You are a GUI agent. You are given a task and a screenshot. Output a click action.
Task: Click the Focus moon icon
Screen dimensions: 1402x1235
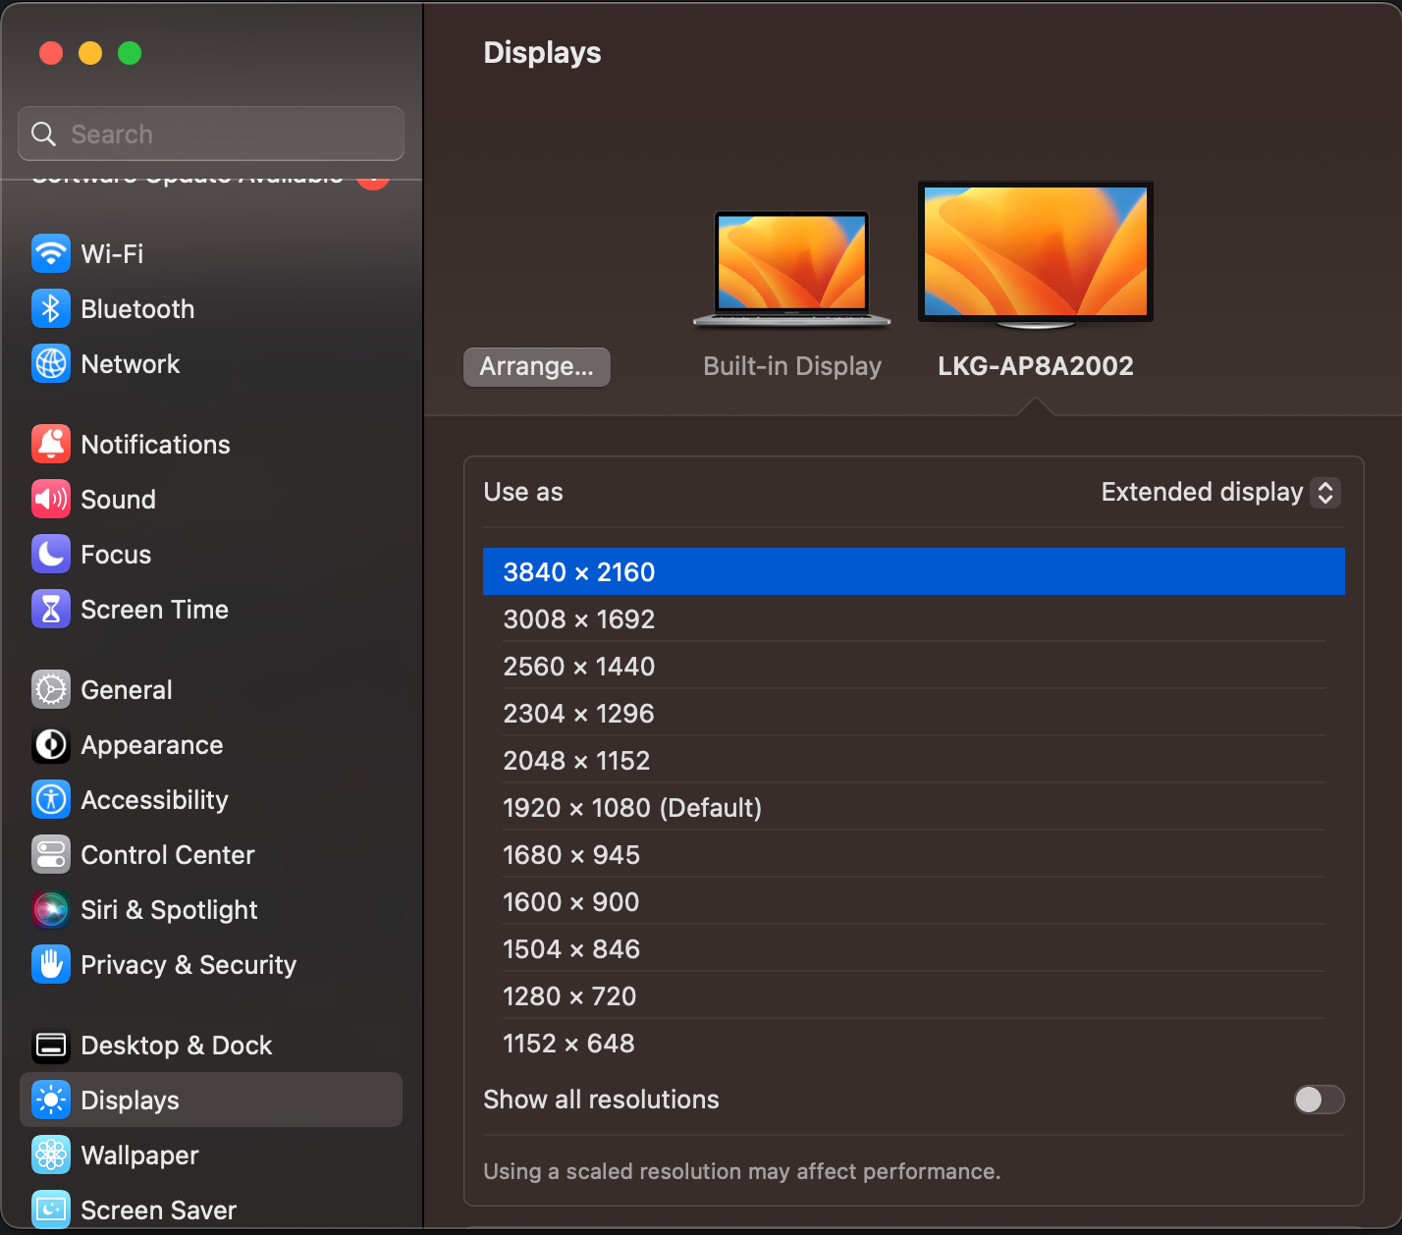click(x=51, y=555)
